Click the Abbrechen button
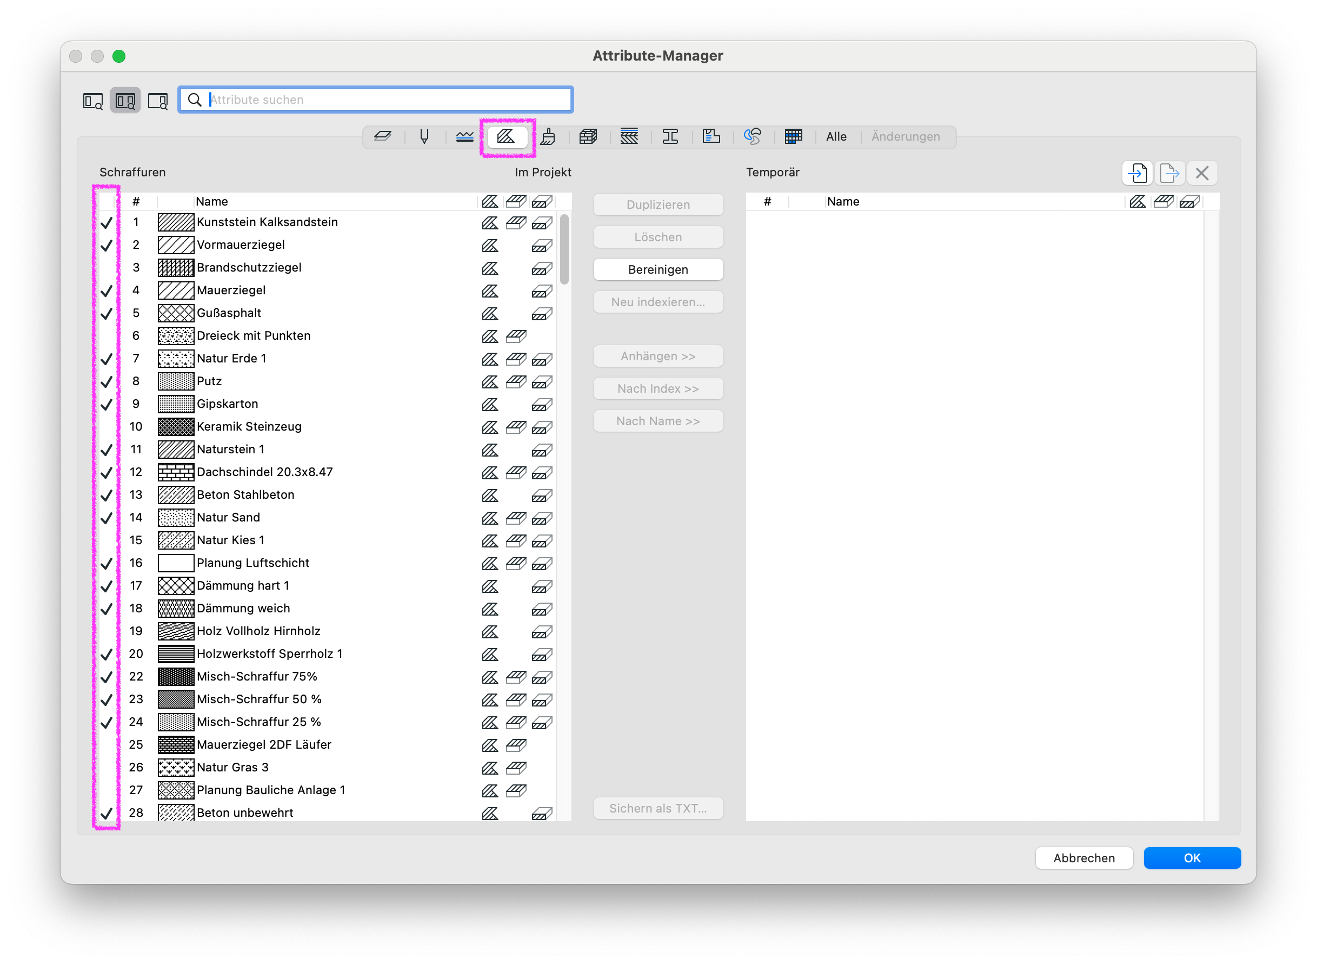 1085,859
